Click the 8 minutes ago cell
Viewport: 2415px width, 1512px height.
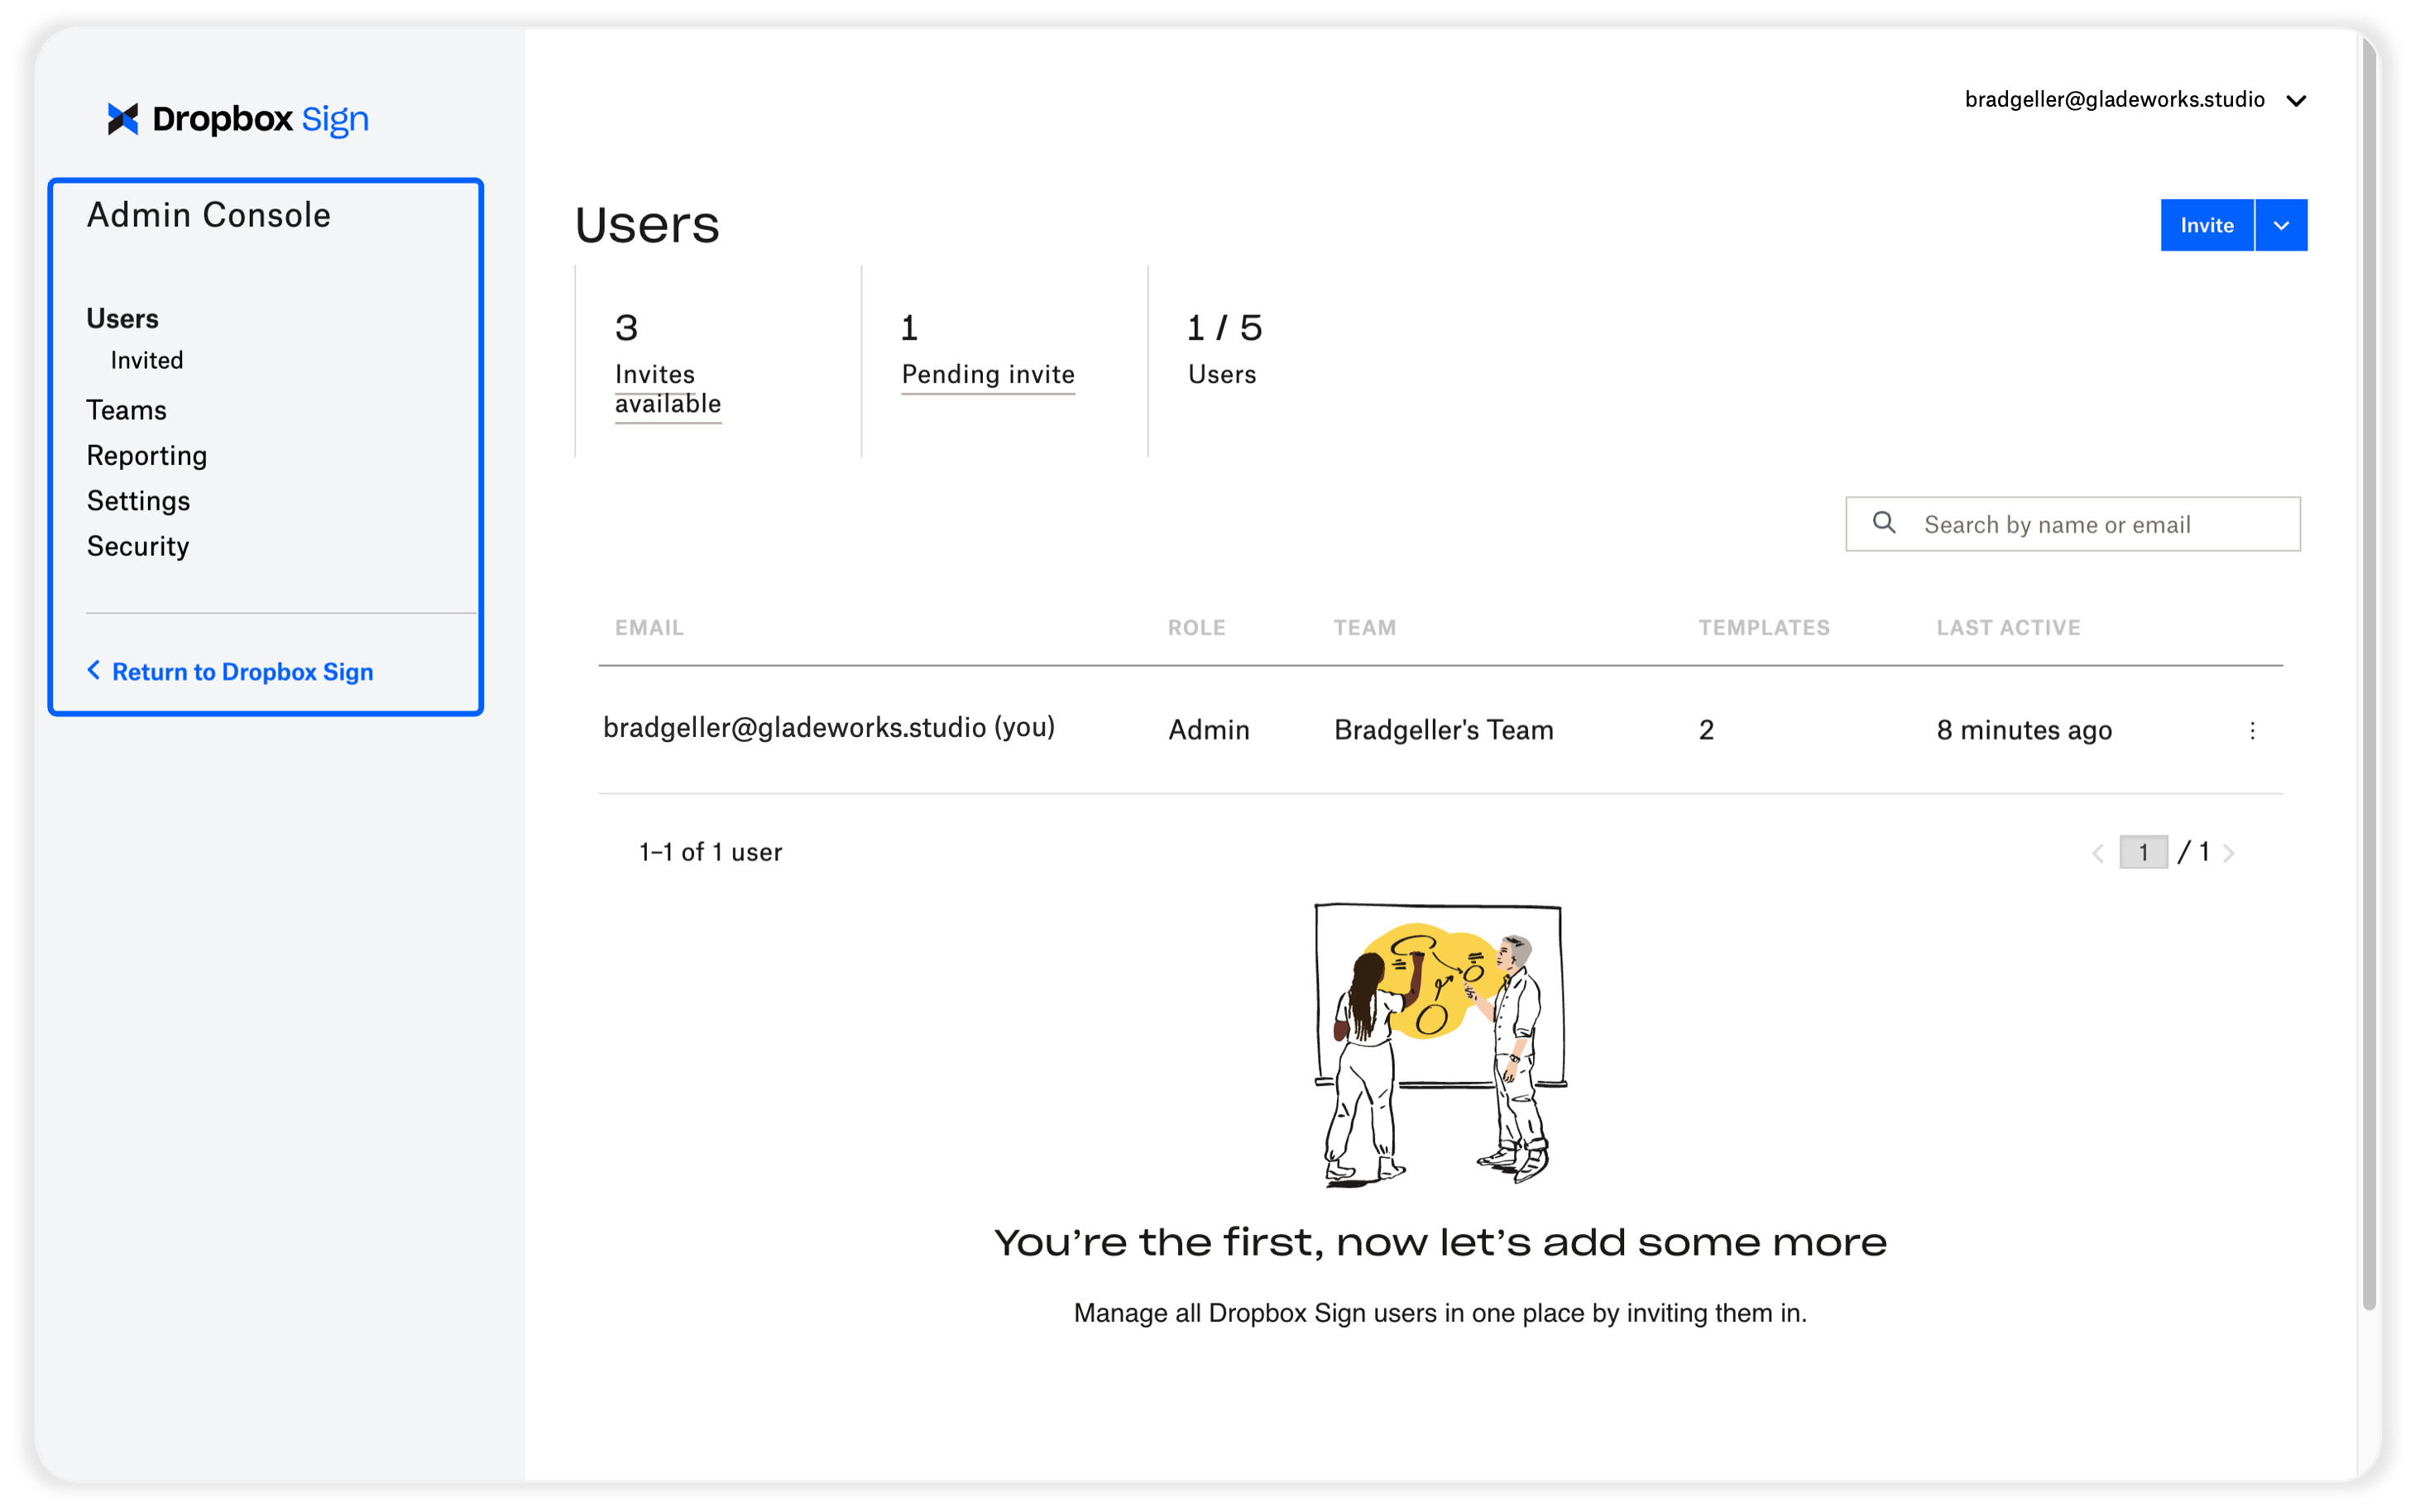[2024, 730]
